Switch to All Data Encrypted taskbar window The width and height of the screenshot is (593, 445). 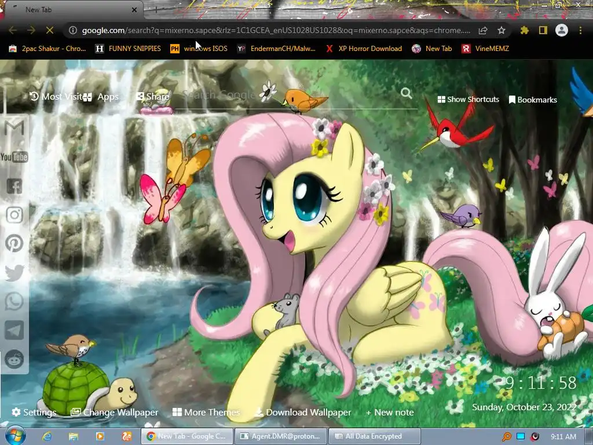coord(375,436)
